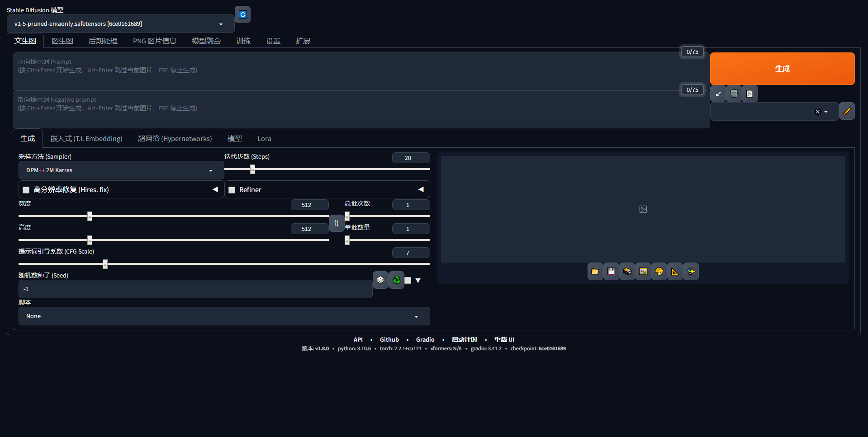Open the script dropdown set to None
Screen dimensions: 868x437
[224, 316]
